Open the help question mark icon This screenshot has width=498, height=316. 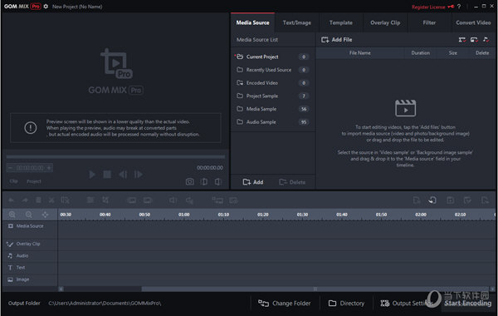(x=459, y=7)
